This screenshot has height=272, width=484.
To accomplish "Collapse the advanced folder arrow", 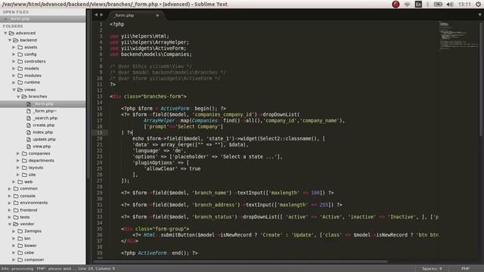I will pyautogui.click(x=5, y=33).
